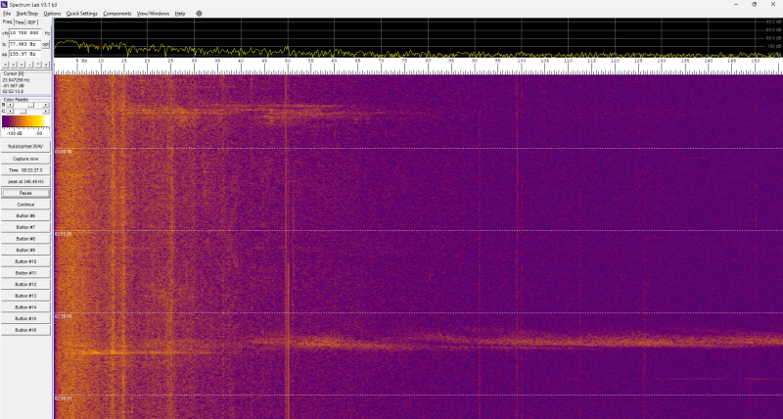This screenshot has width=783, height=419.
Task: Click Button #6
Action: [25, 215]
